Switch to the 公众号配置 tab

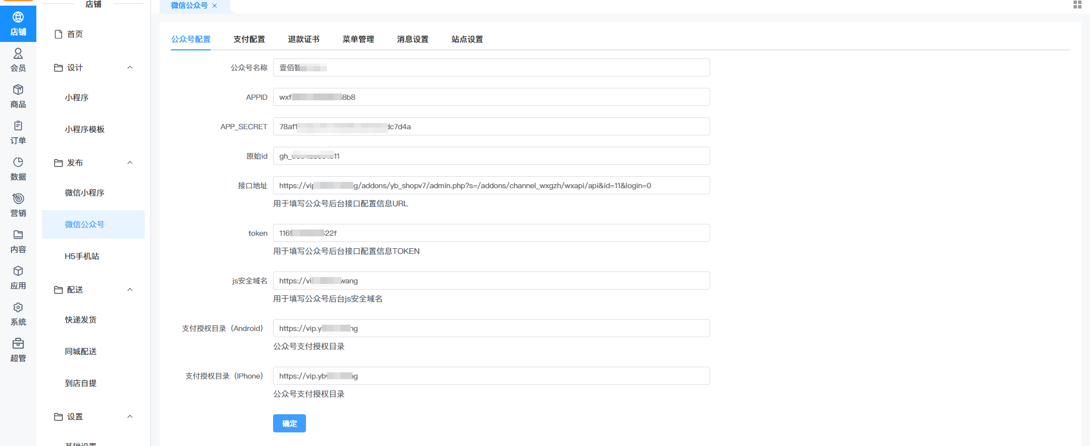(x=191, y=39)
